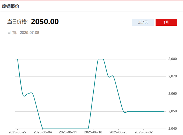Click the 2,080 y-axis label
Image resolution: width=183 pixels, height=135 pixels.
click(x=172, y=59)
